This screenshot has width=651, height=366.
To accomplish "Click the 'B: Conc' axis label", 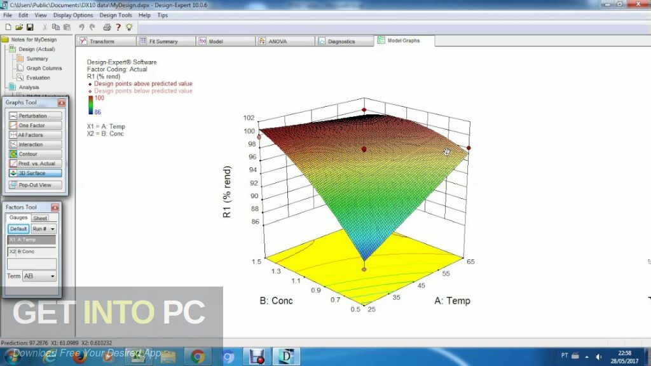I will (x=276, y=301).
